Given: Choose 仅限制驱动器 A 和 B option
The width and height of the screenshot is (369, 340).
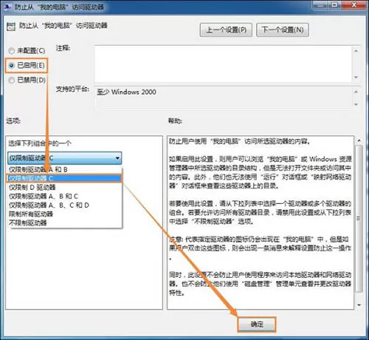Looking at the screenshot, I should 64,169.
